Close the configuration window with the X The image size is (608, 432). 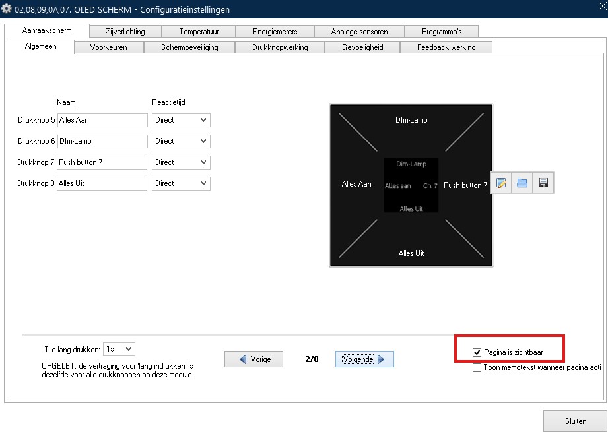click(x=602, y=5)
